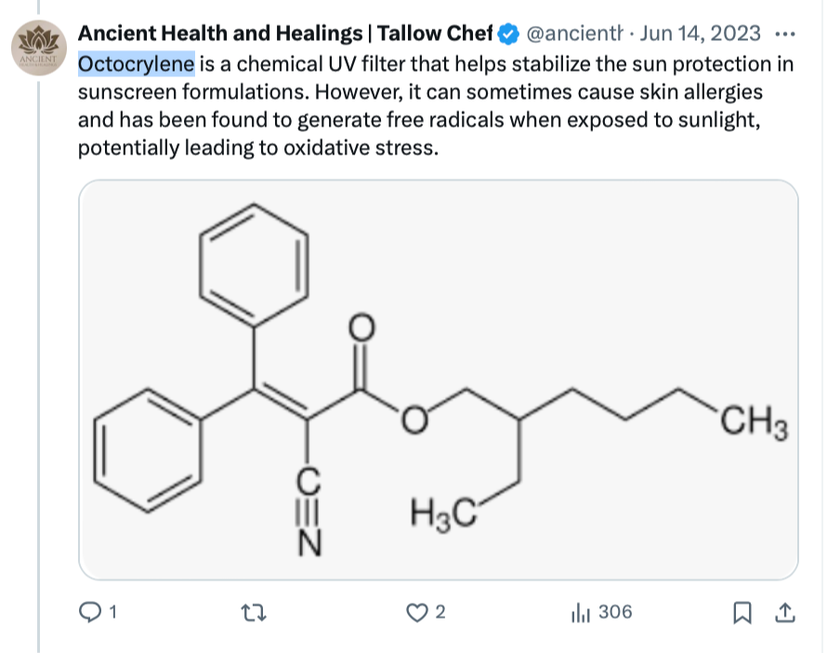The image size is (827, 653).
Task: Open the three-dot more options menu
Action: 784,34
